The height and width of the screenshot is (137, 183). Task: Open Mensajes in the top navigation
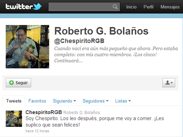tap(170, 7)
